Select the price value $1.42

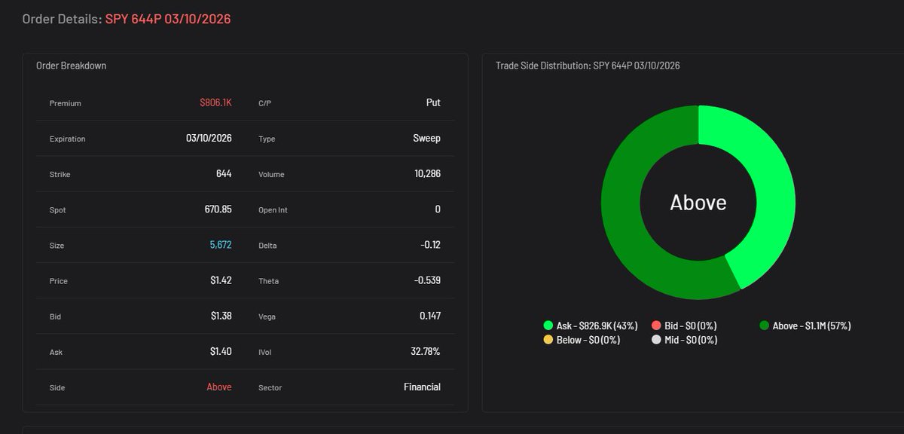tap(221, 280)
